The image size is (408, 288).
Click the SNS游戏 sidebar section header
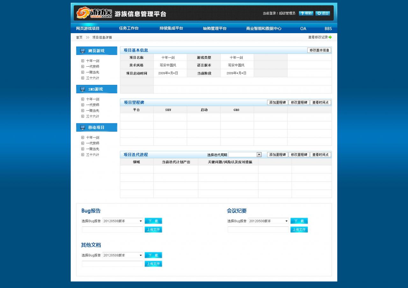[97, 89]
